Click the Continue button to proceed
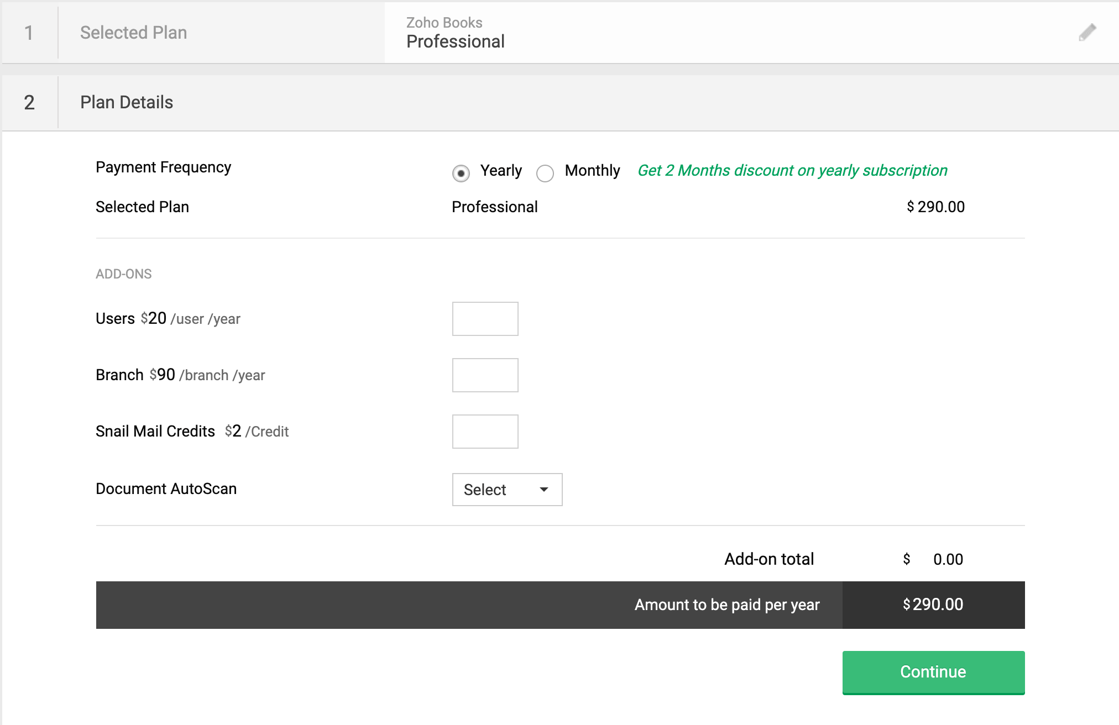Screen dimensions: 1119x725 (x=932, y=673)
